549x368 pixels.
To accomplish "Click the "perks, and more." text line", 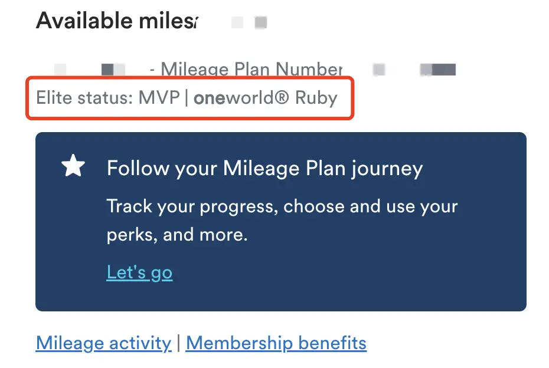I will point(177,235).
